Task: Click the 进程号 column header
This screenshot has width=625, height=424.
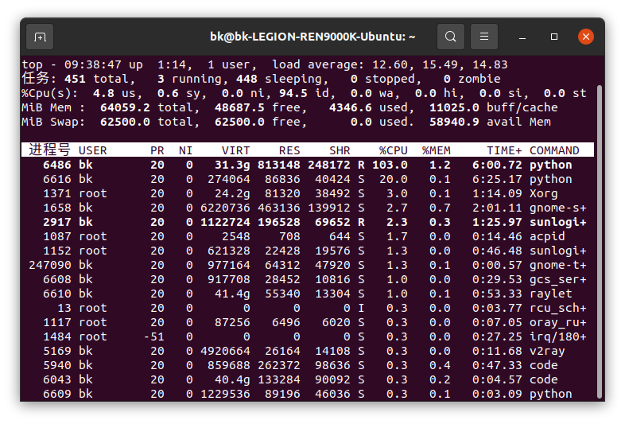Action: click(49, 150)
